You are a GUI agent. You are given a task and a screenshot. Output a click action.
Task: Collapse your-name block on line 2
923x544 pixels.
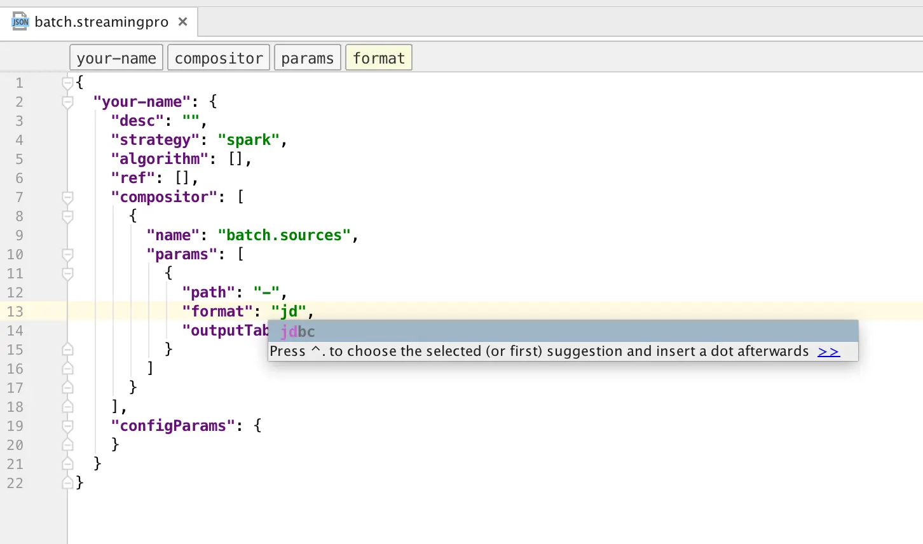point(68,102)
